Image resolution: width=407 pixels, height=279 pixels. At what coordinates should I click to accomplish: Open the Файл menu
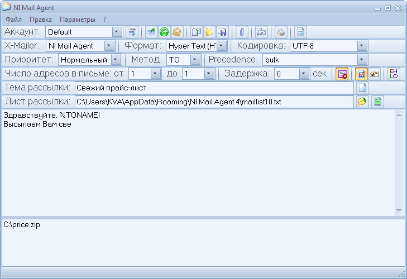coord(14,20)
